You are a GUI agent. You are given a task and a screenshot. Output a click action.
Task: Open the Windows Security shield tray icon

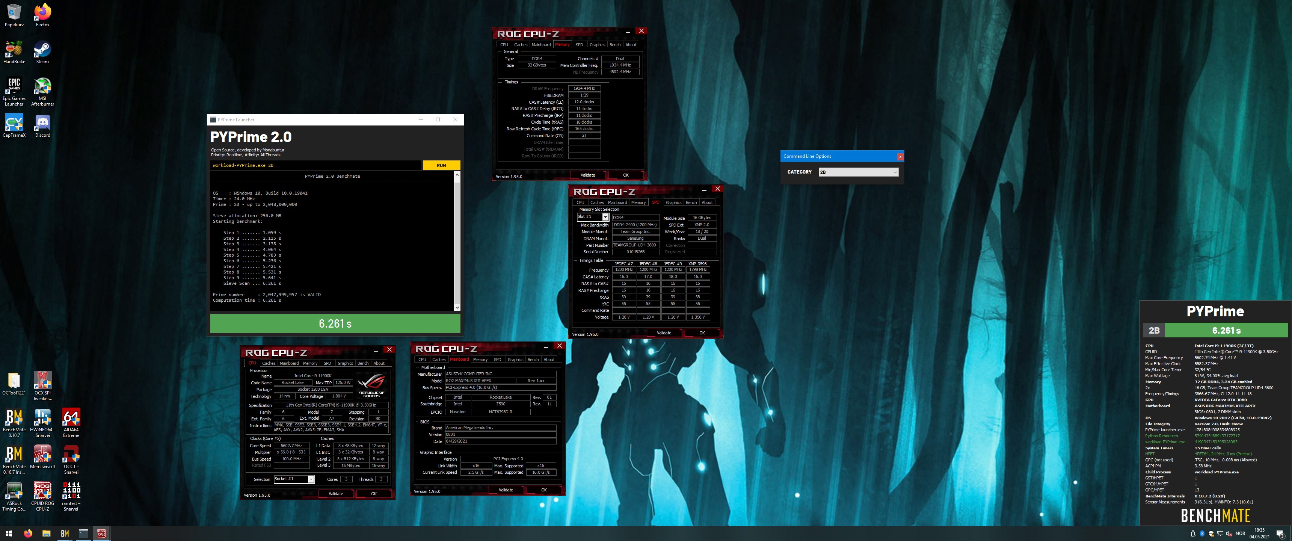tap(1211, 533)
